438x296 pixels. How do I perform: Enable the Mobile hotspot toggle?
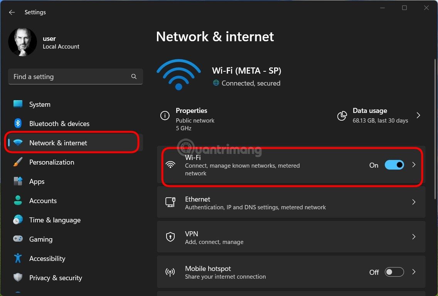tap(394, 272)
